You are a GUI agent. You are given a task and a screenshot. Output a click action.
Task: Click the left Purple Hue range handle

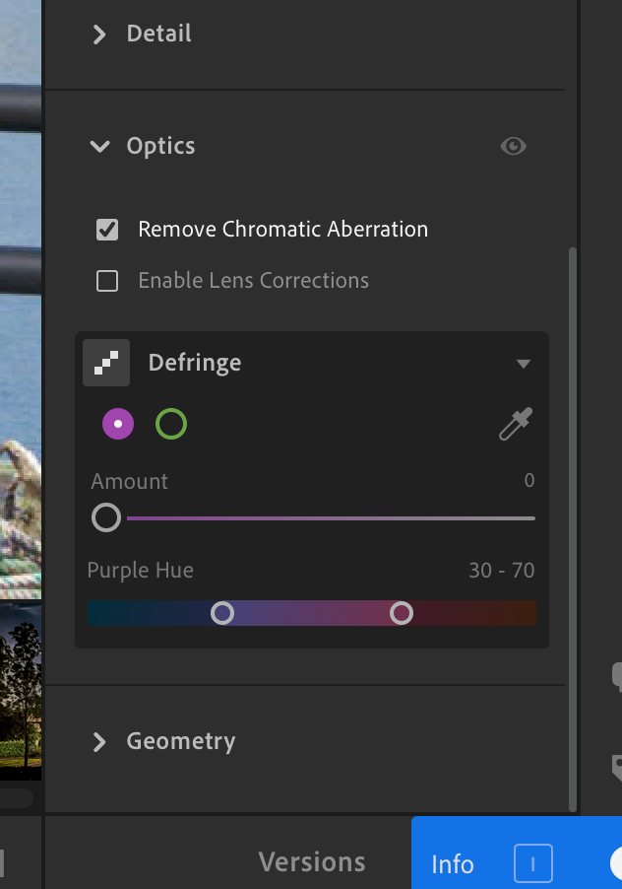tap(223, 613)
